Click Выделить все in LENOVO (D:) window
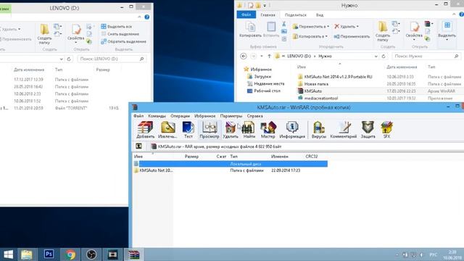Screen dimensions: 464x261 pos(116,27)
